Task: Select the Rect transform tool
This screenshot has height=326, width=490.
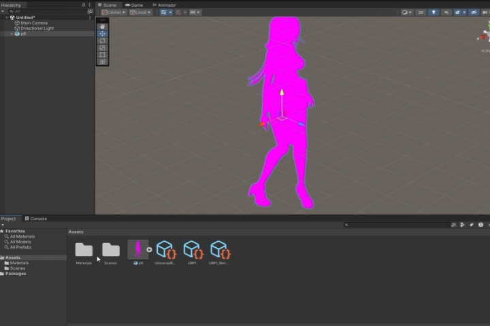Action: [102, 55]
